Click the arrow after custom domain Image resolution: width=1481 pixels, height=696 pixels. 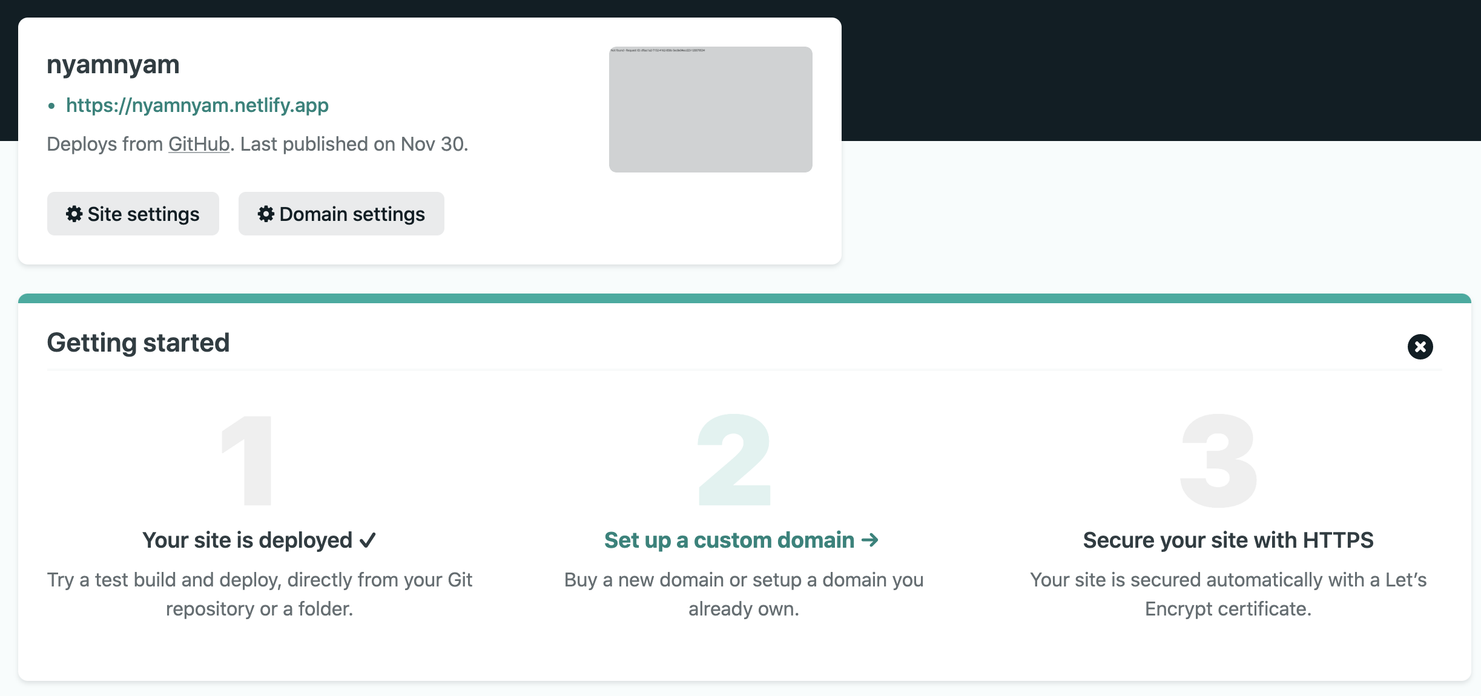(x=870, y=540)
